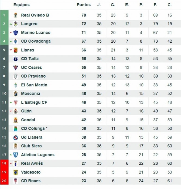The height and width of the screenshot is (189, 181).
Task: Click the Marino Luanco shield icon
Action: (x=16, y=33)
